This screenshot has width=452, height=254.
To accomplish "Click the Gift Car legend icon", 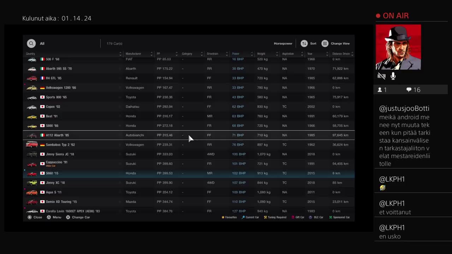I will (x=293, y=217).
